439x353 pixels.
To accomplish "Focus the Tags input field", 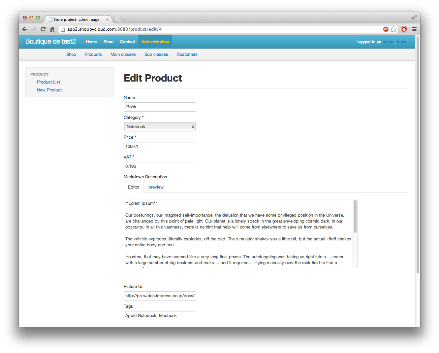I will pyautogui.click(x=160, y=316).
